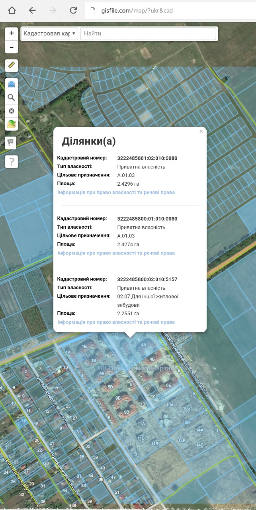The width and height of the screenshot is (256, 510).
Task: Open file import folder icon
Action: point(11,124)
